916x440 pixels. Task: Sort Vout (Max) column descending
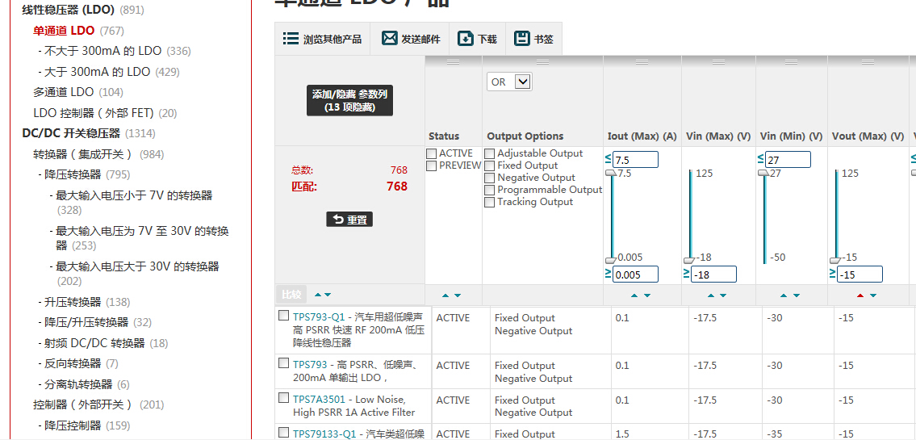(x=872, y=295)
